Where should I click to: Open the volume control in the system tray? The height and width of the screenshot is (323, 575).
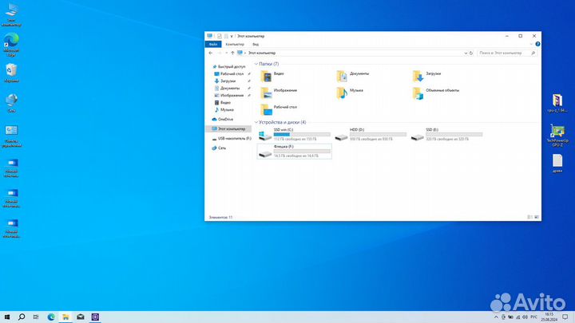pos(525,317)
